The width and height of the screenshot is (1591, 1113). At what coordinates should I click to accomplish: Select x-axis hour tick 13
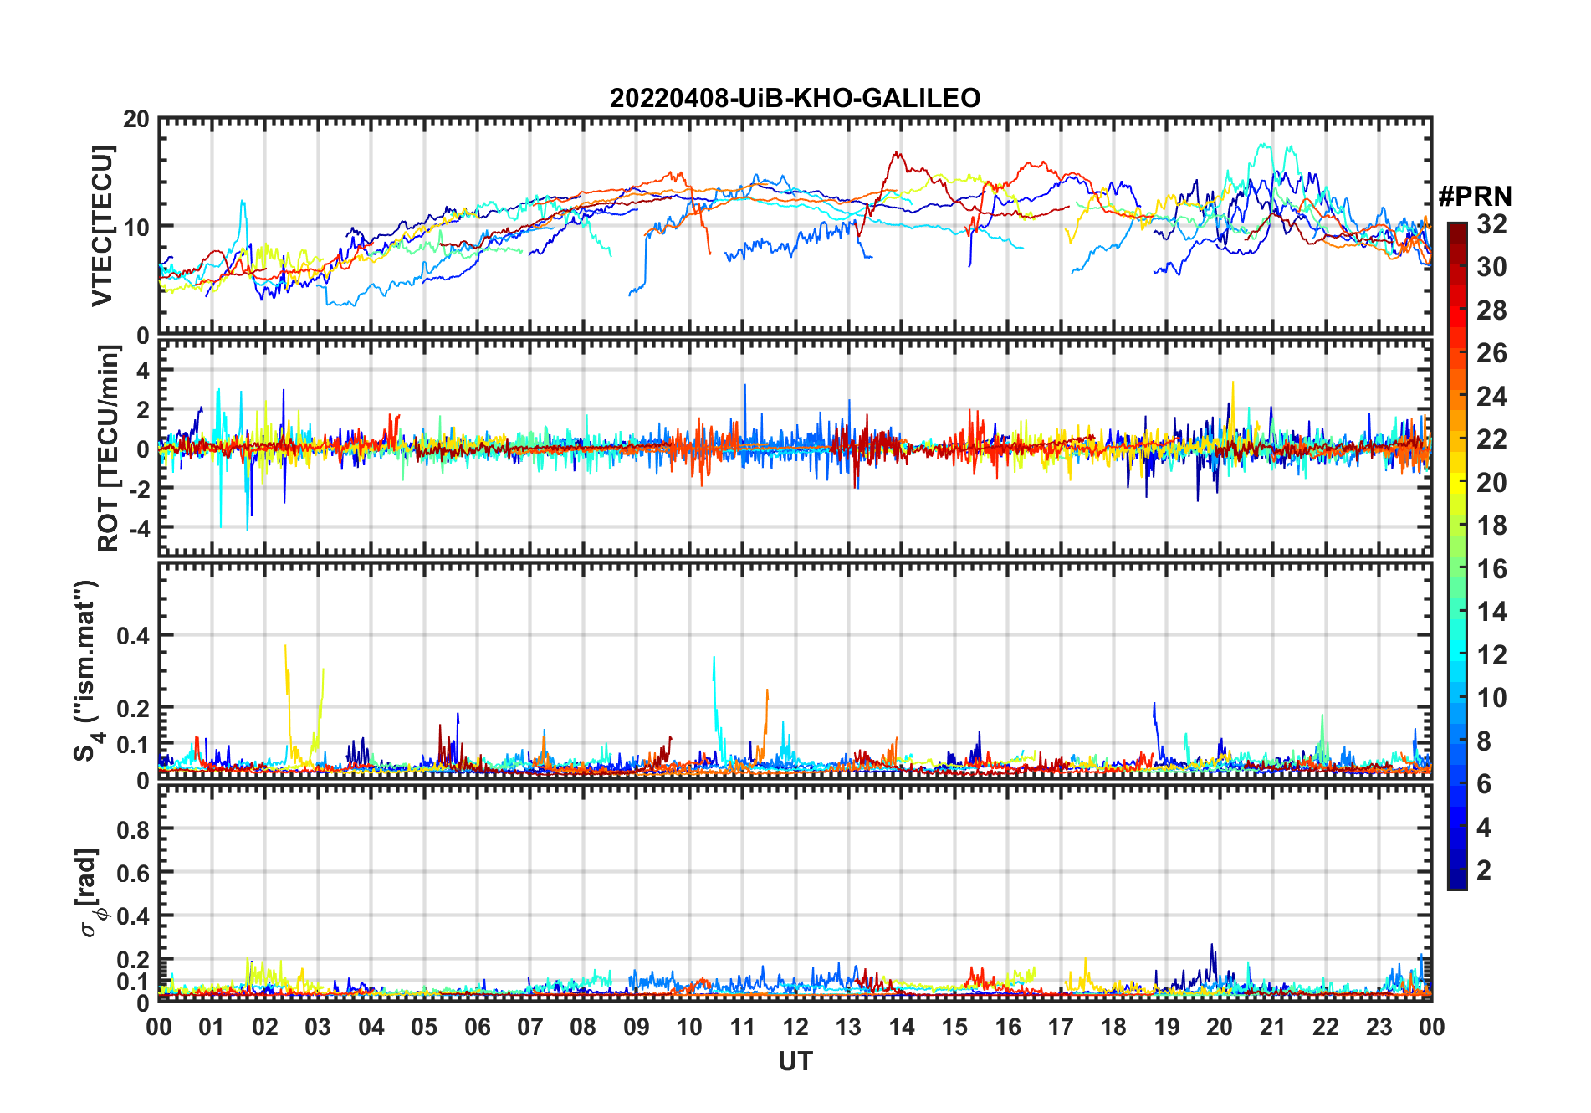tap(848, 1027)
